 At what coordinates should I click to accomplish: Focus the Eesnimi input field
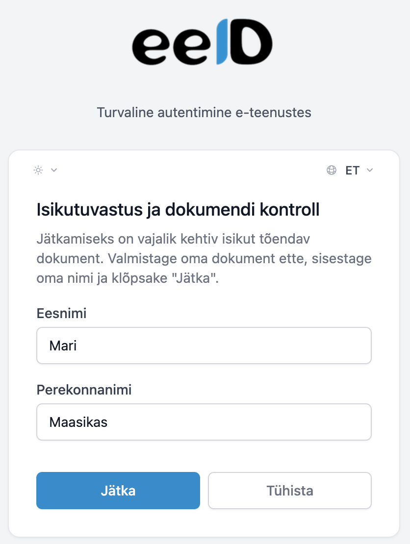pos(204,346)
